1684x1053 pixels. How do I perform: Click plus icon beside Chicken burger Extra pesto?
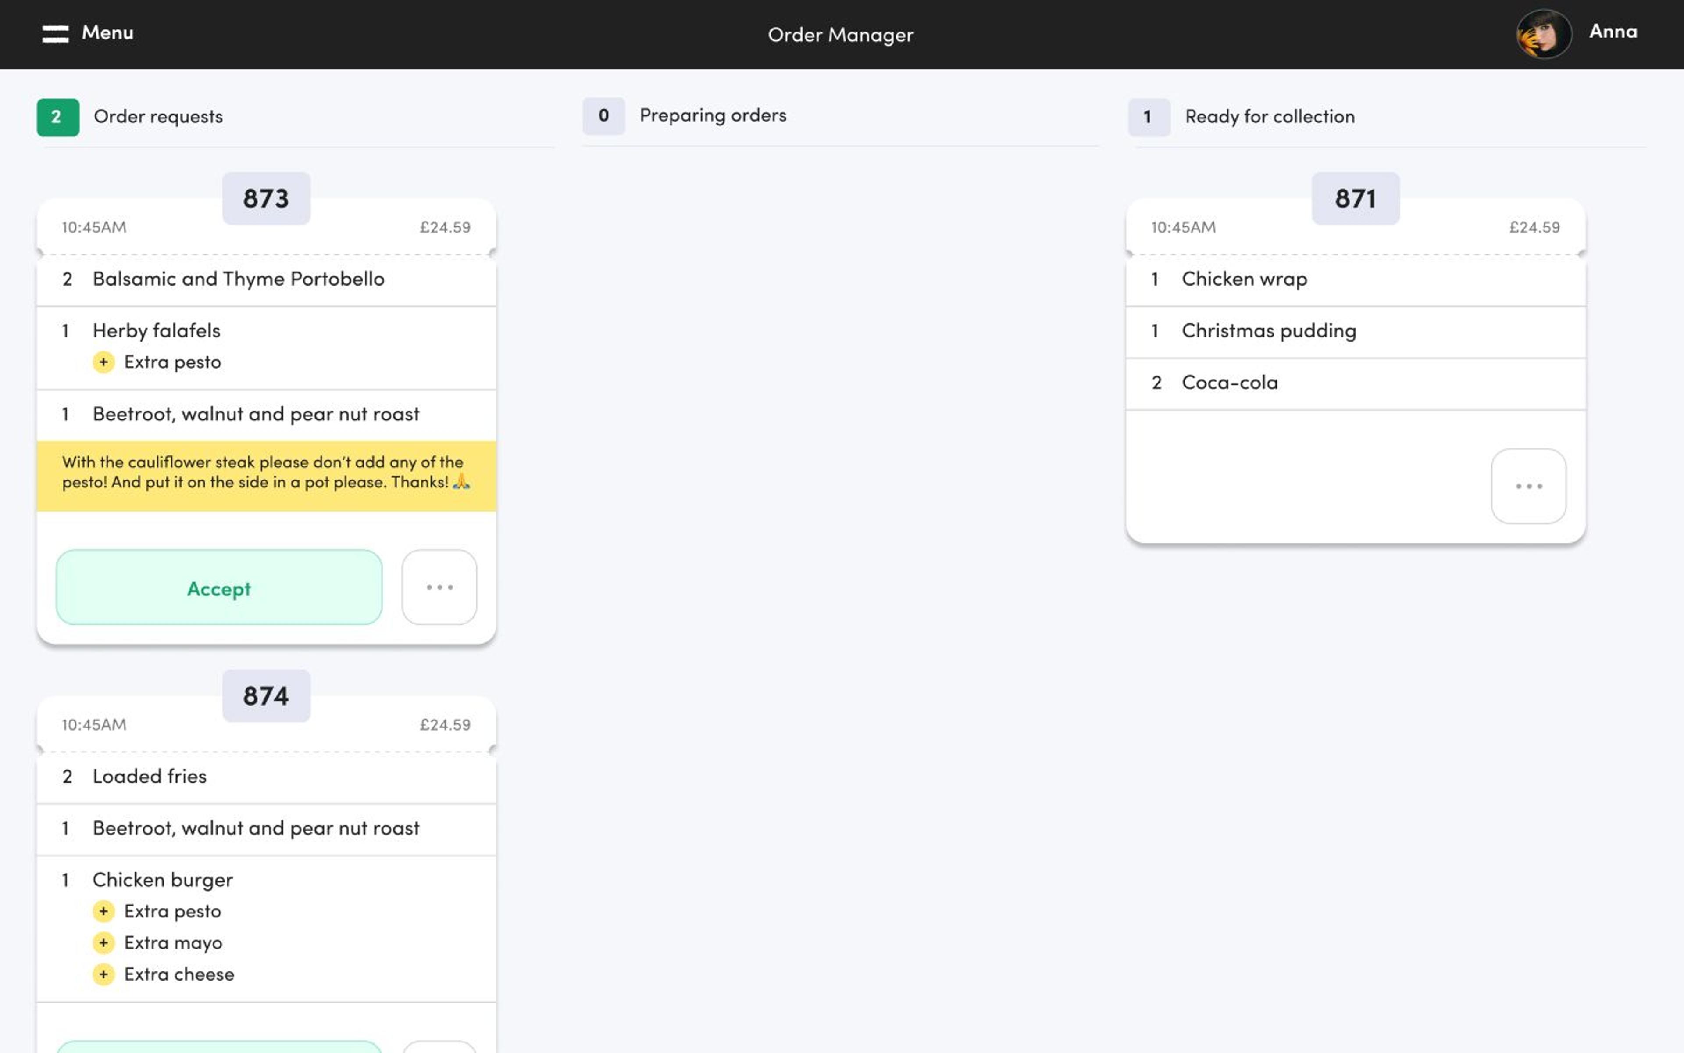tap(103, 911)
